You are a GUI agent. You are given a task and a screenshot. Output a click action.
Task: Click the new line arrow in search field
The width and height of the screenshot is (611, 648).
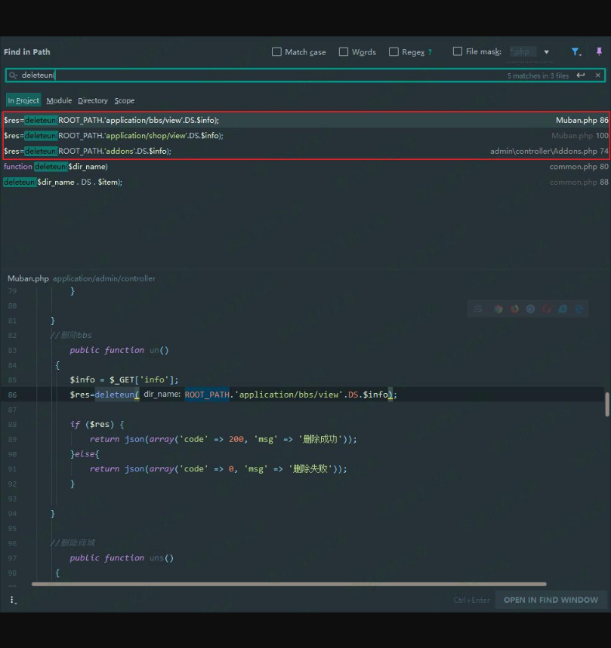point(581,75)
